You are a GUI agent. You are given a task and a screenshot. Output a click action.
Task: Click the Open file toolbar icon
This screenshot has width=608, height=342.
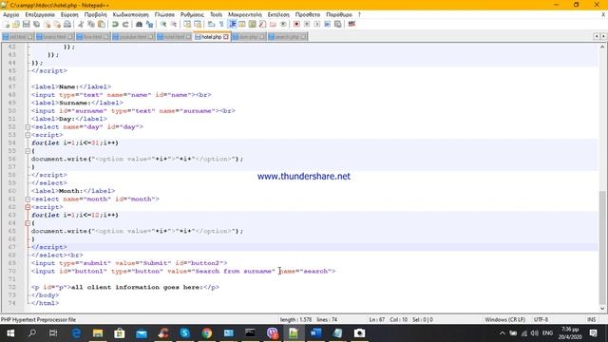[16, 24]
